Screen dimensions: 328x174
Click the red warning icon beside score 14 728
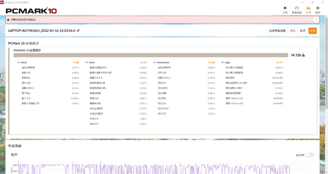[x=303, y=55]
